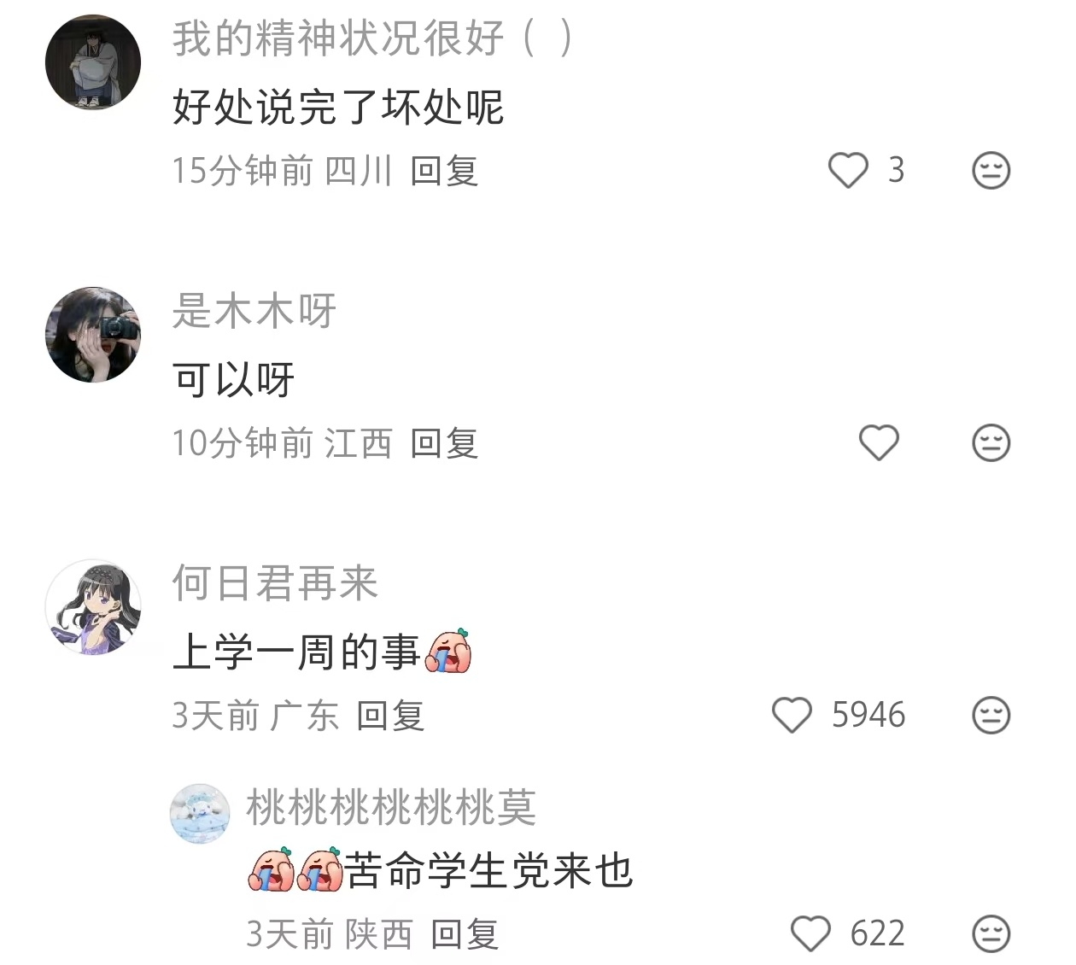The image size is (1076, 965).
Task: Like the comment 好处说完了坏处呢
Action: 848,170
